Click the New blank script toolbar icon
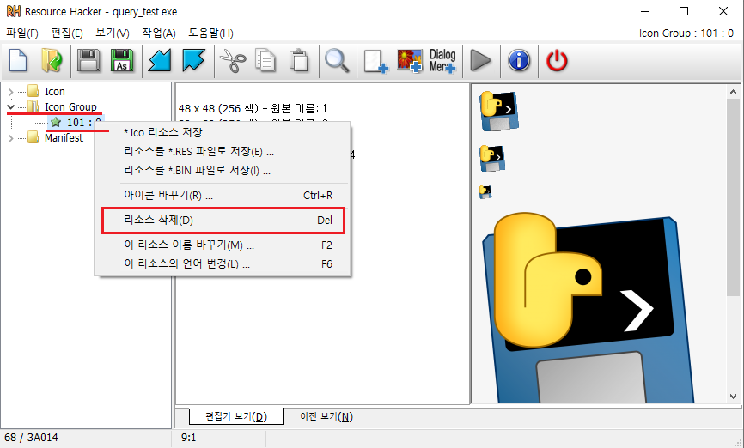Screen dimensions: 744x448 click(x=18, y=61)
